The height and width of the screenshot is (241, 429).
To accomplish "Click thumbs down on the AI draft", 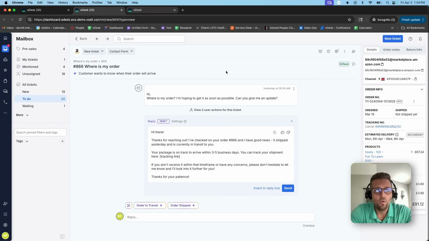I will (288, 132).
